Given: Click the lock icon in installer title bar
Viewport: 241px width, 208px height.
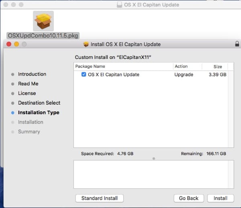Looking at the screenshot, I should (237, 44).
